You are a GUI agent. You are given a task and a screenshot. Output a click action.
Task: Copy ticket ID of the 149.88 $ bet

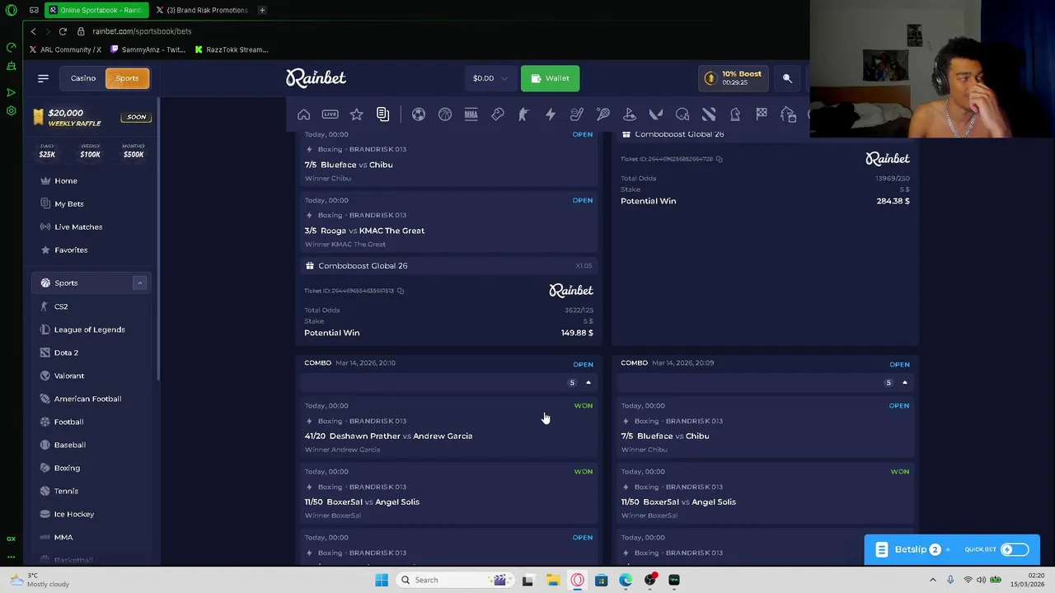pyautogui.click(x=401, y=291)
